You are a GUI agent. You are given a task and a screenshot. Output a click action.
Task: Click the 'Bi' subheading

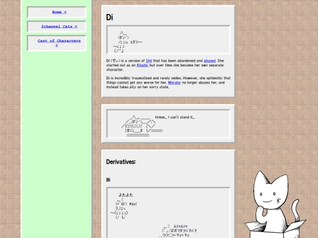click(108, 180)
